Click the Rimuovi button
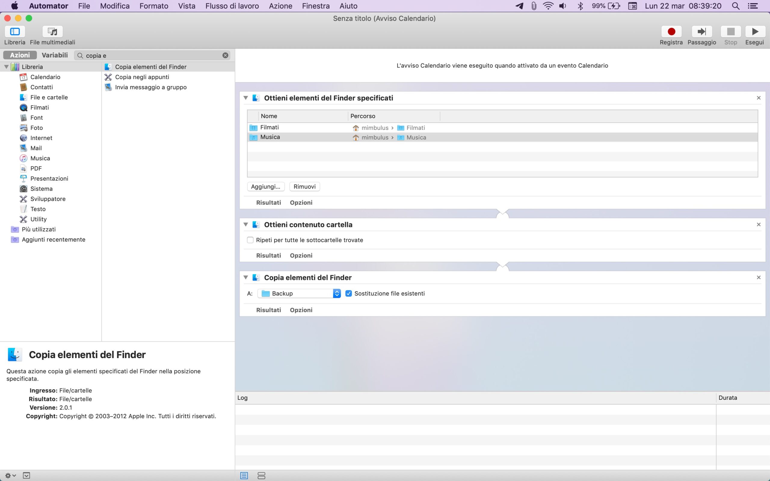The height and width of the screenshot is (481, 770). (304, 187)
